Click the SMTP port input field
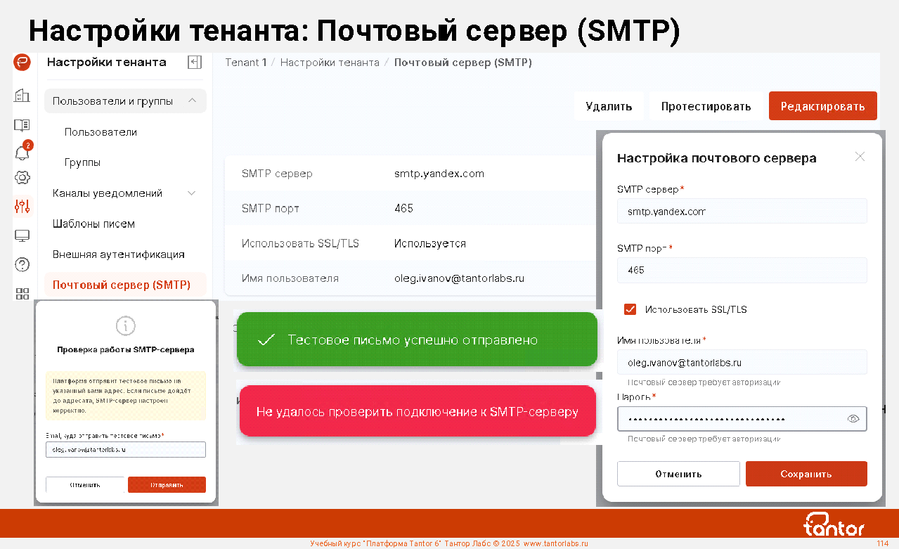Image resolution: width=899 pixels, height=549 pixels. [742, 271]
